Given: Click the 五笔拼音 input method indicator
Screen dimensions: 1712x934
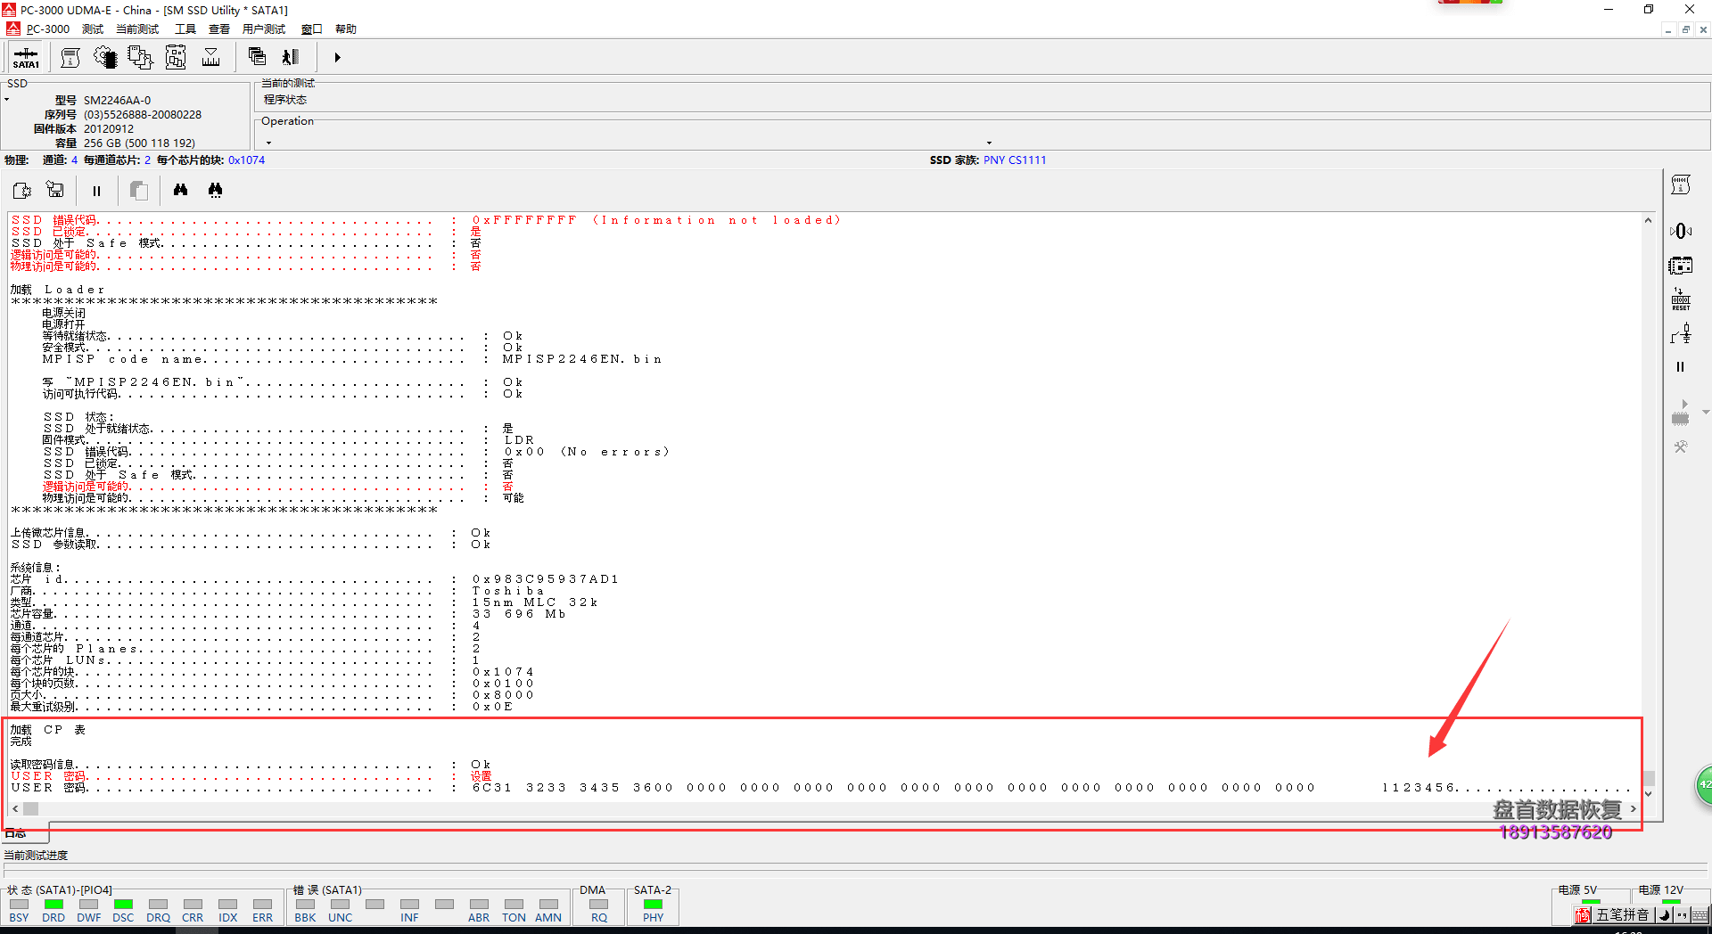Looking at the screenshot, I should click(x=1622, y=915).
